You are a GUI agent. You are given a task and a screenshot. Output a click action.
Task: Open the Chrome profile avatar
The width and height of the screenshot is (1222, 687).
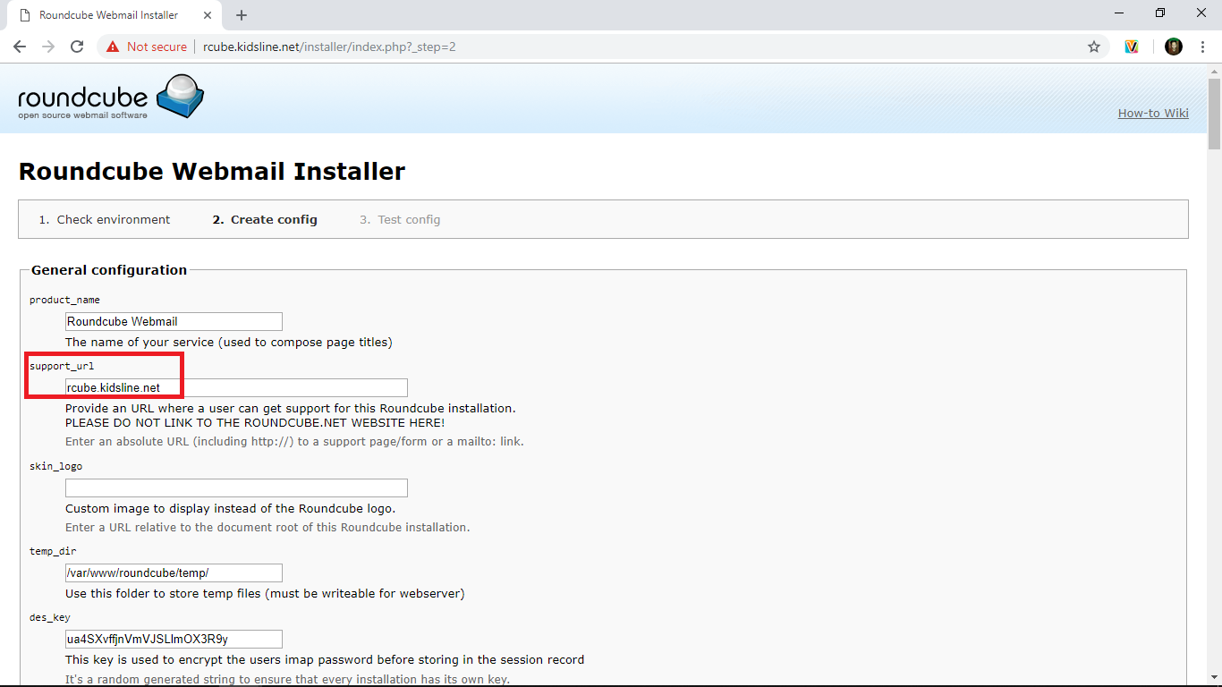pyautogui.click(x=1174, y=47)
